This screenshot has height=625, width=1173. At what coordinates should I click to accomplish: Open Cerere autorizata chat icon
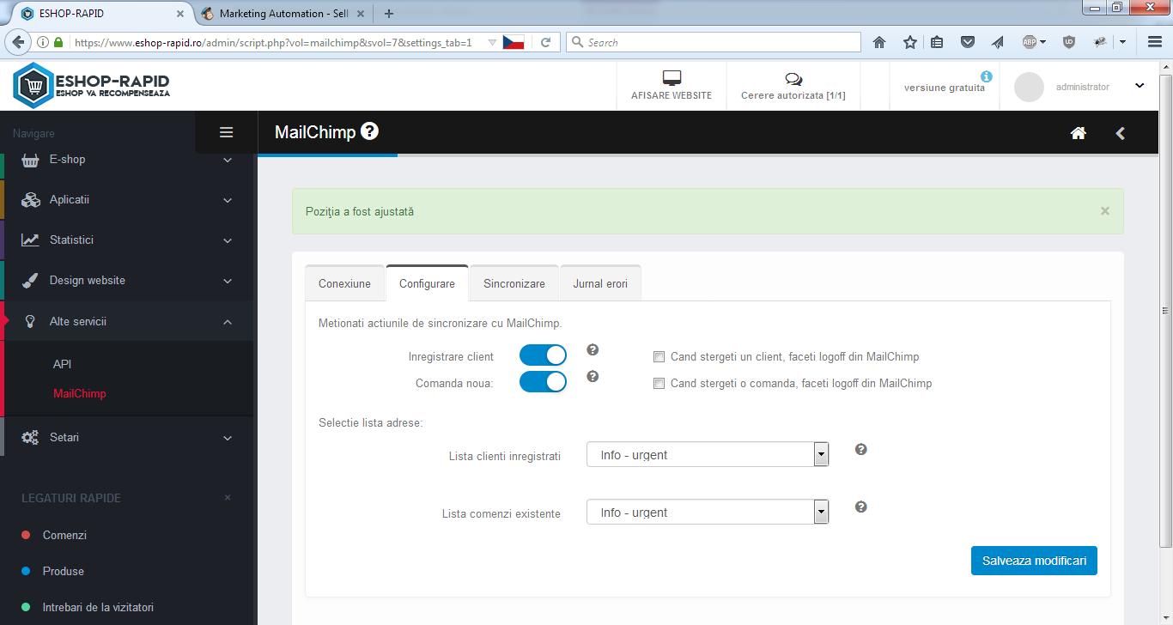793,79
